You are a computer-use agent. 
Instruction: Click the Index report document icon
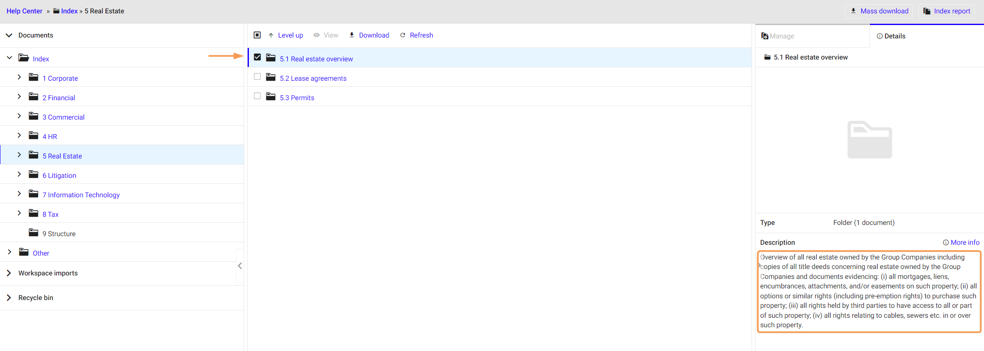point(927,11)
